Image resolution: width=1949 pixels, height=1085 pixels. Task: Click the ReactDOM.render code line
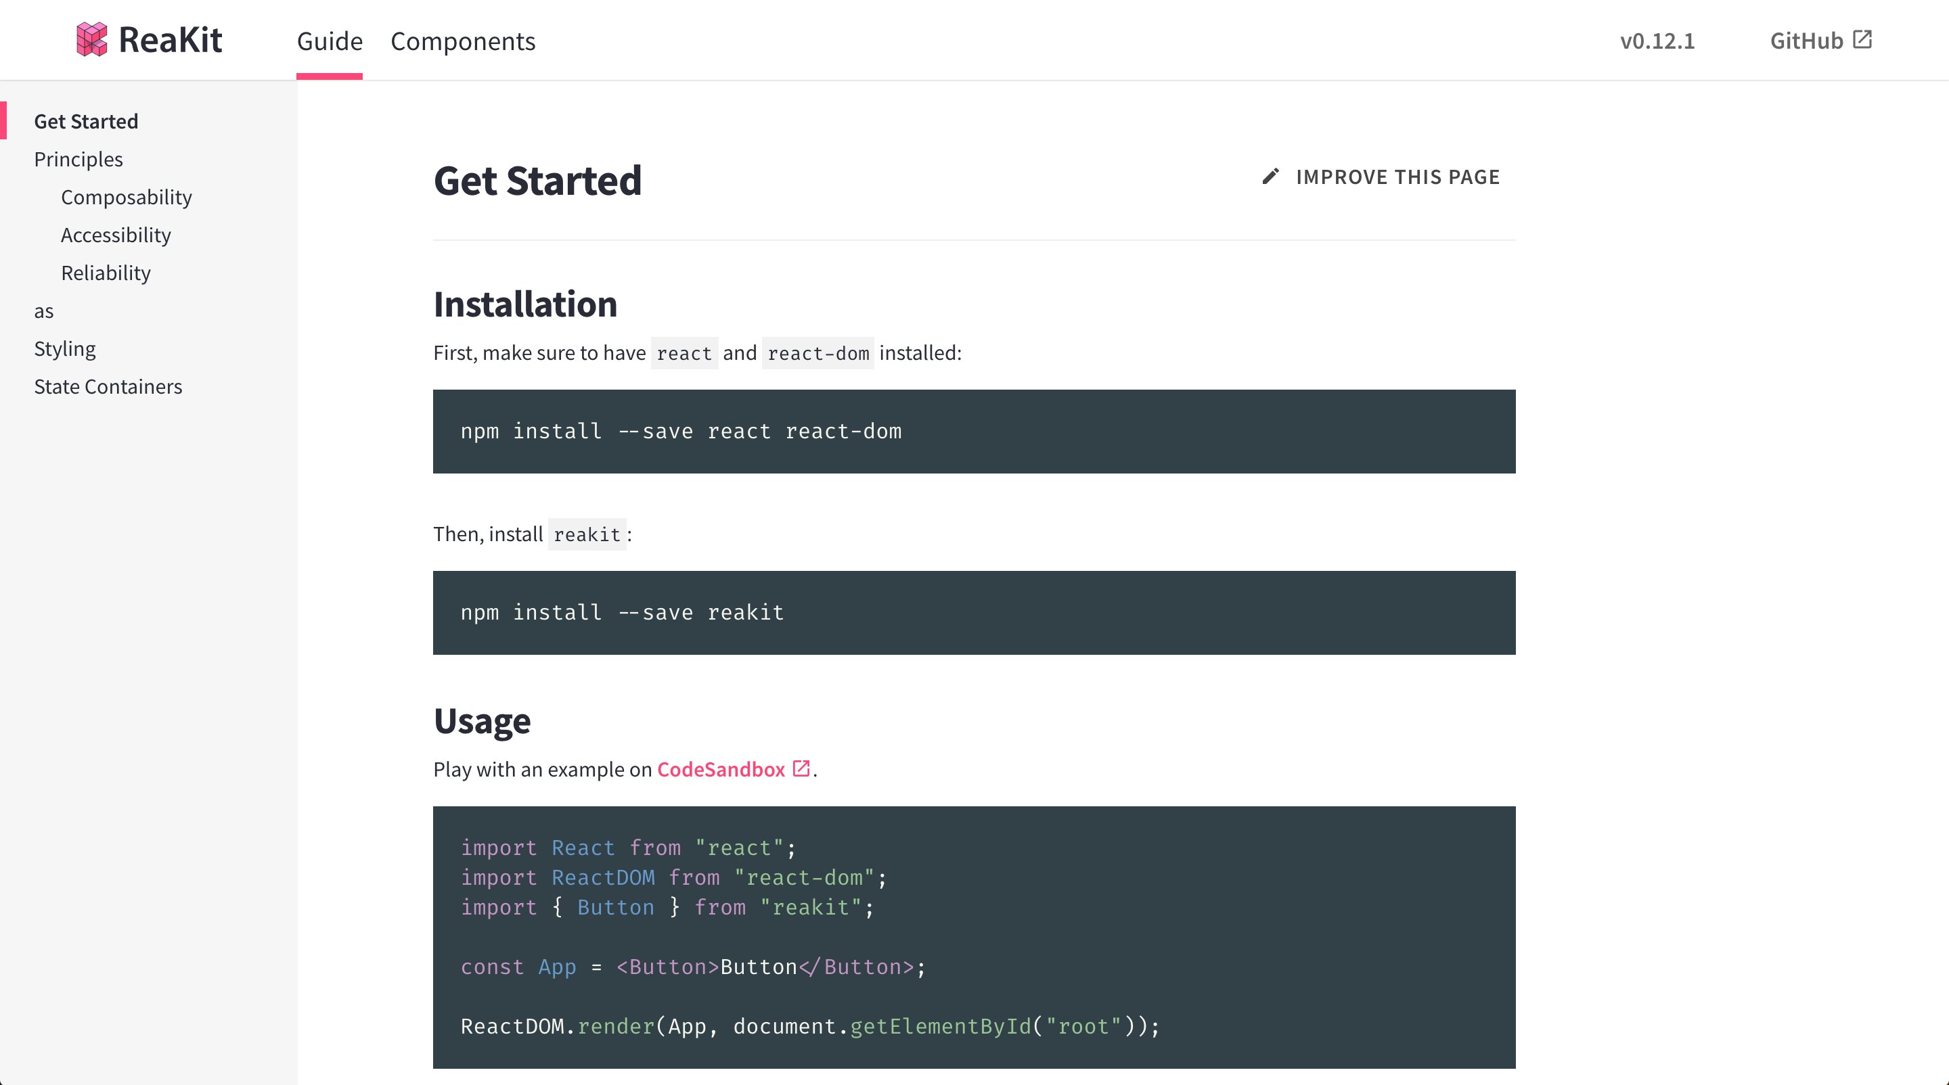[x=809, y=1027]
